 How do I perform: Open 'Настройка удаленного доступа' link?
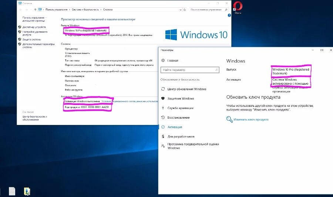(x=35, y=33)
